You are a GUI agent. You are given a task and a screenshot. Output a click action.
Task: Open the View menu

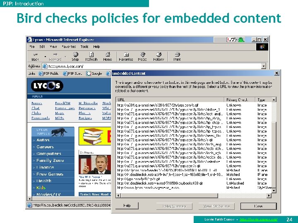click(x=53, y=47)
